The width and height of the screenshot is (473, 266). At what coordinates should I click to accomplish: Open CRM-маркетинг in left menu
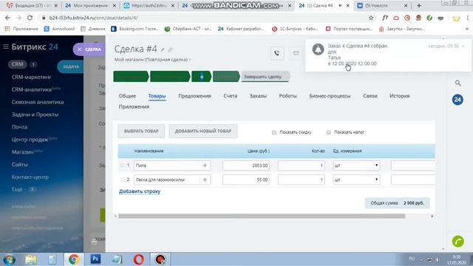31,77
